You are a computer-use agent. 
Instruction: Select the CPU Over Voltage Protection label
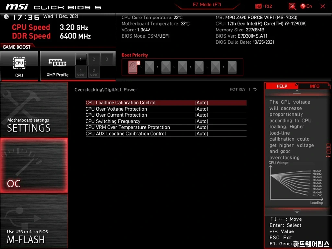click(x=116, y=109)
